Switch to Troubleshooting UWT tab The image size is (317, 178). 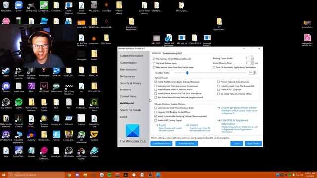click(x=172, y=53)
